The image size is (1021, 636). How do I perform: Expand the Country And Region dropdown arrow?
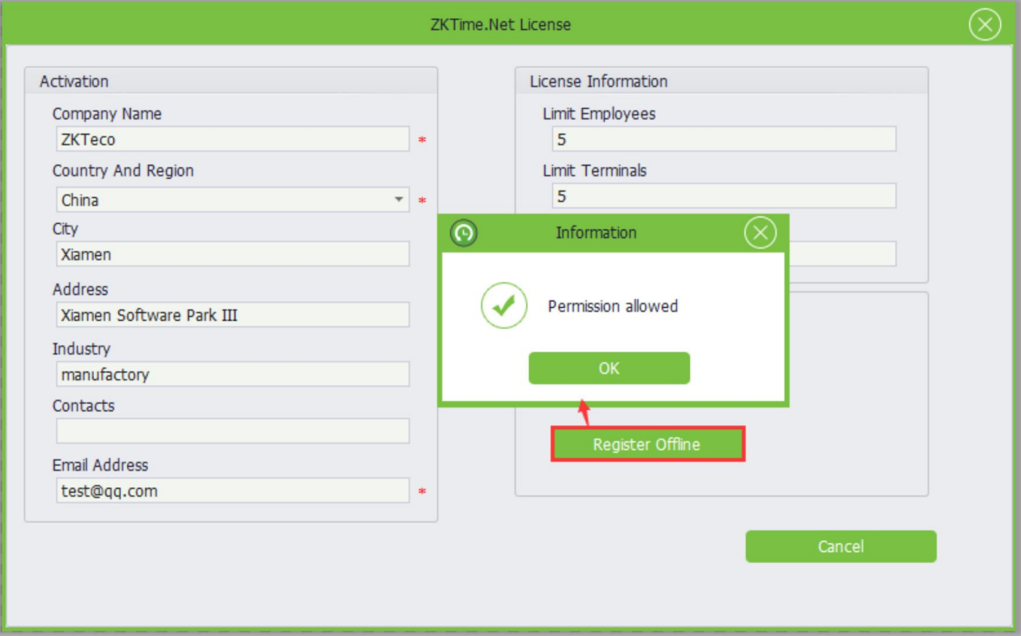pos(399,200)
